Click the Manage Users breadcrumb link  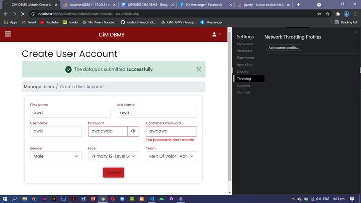(x=39, y=87)
